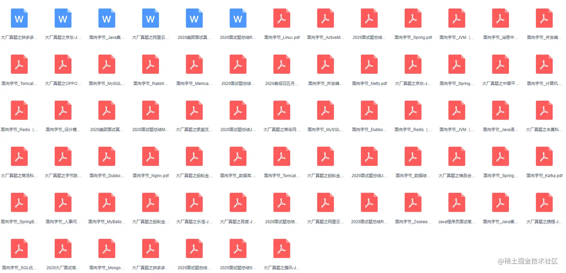Image resolution: width=566 pixels, height=273 pixels.
Task: Select the 大厂真题之唯品会 PDF icon
Action: point(457,156)
